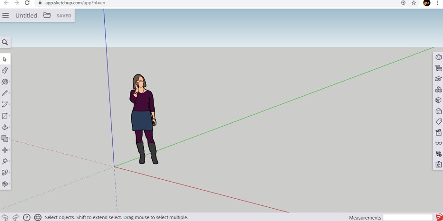The height and width of the screenshot is (221, 443).
Task: Click the Untitled model name
Action: click(26, 16)
